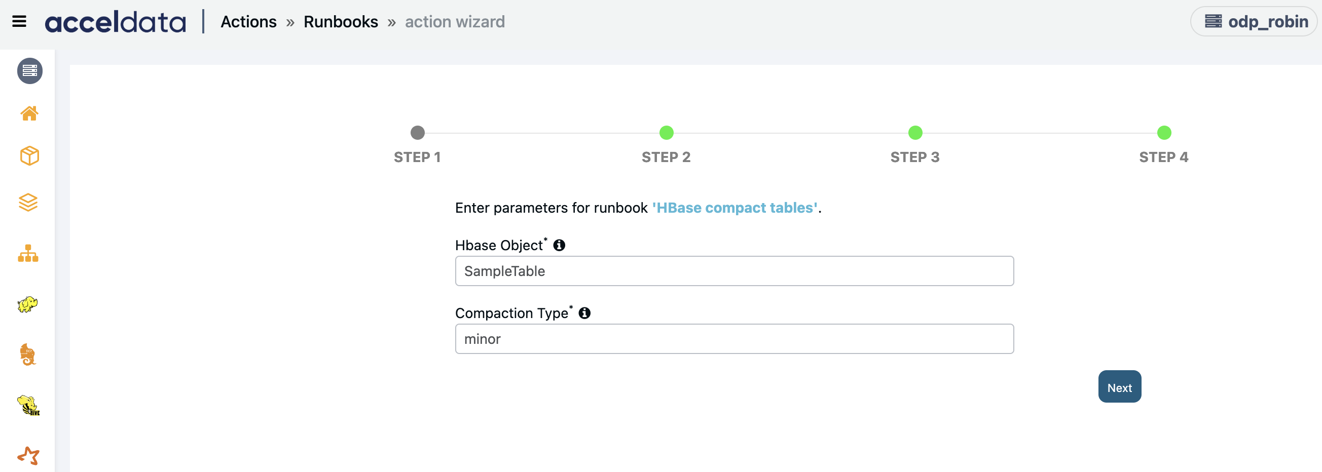Go to the Home dashboard icon
Viewport: 1322px width, 472px height.
tap(29, 113)
